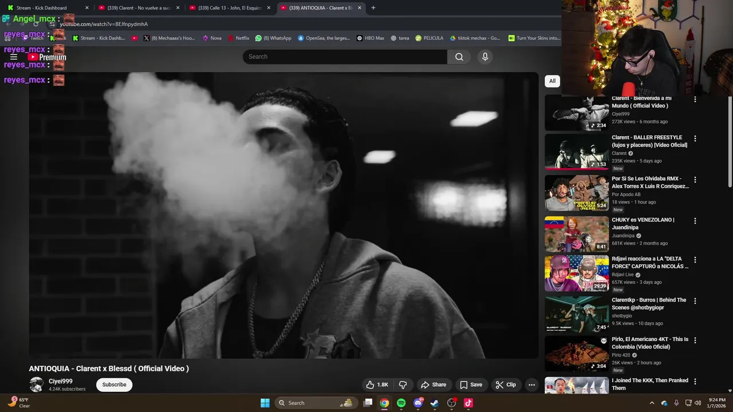The image size is (733, 412).
Task: Open Google Chrome from the taskbar
Action: [384, 403]
